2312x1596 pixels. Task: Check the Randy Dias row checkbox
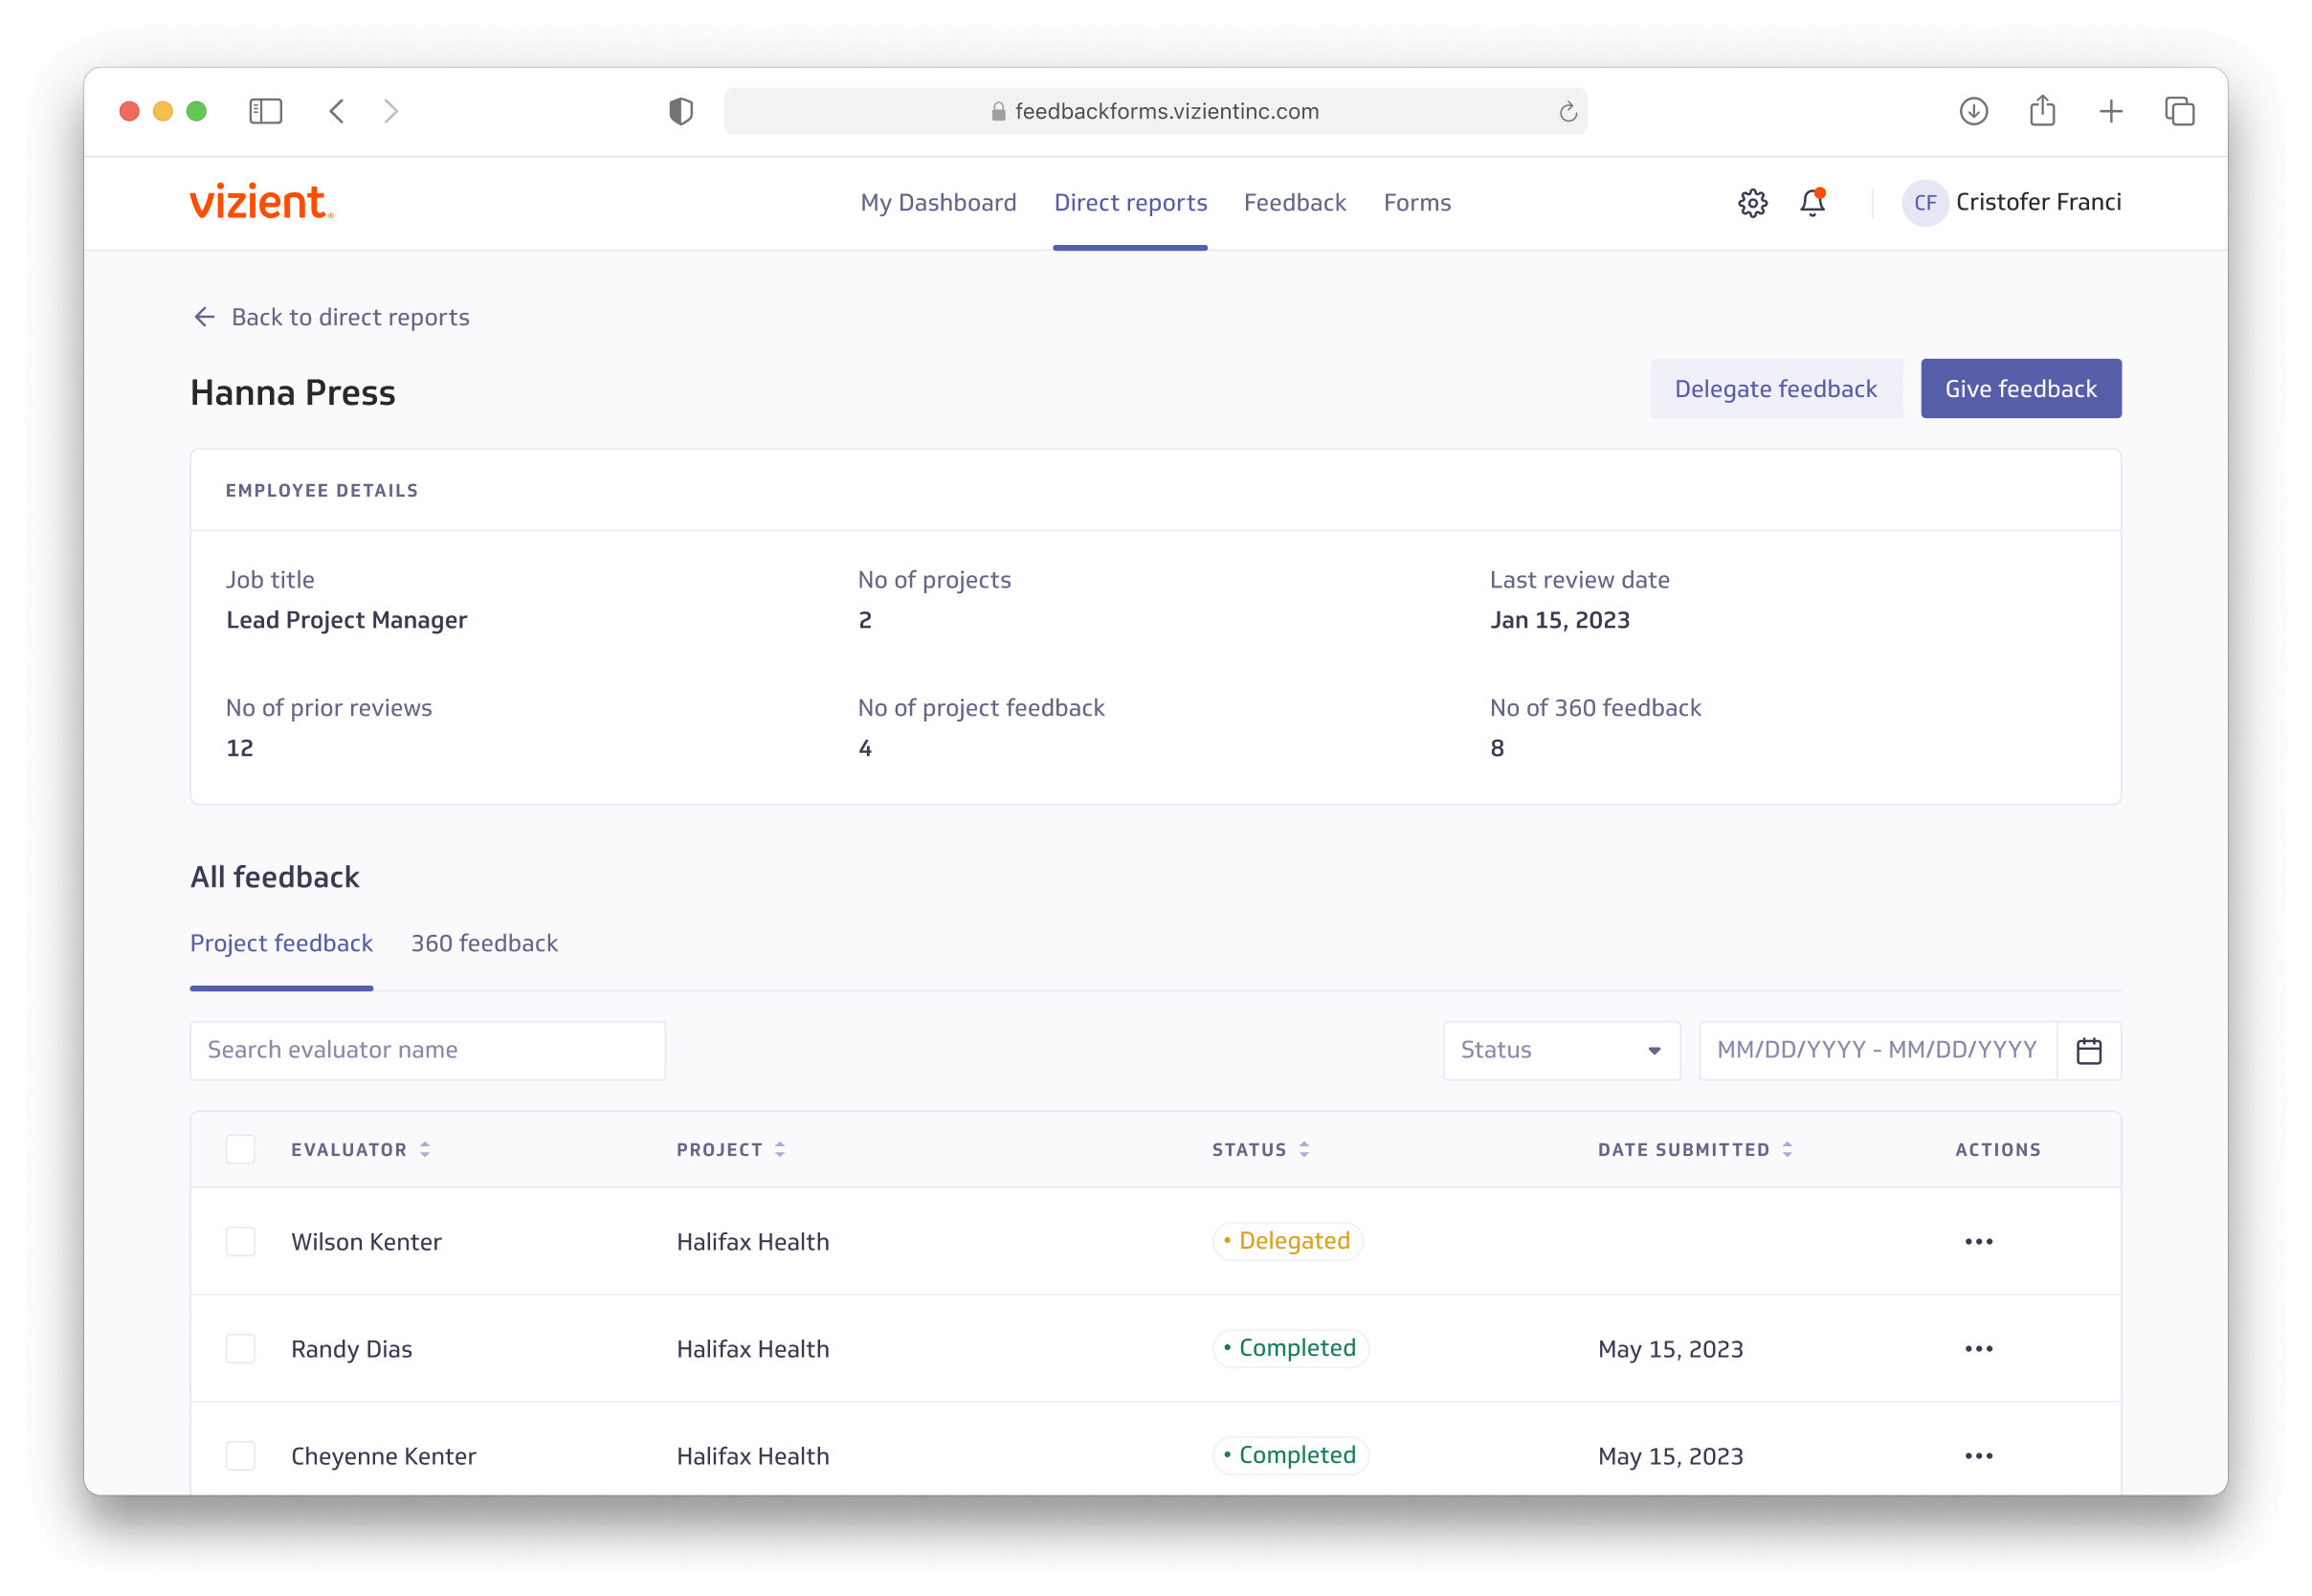click(x=240, y=1348)
